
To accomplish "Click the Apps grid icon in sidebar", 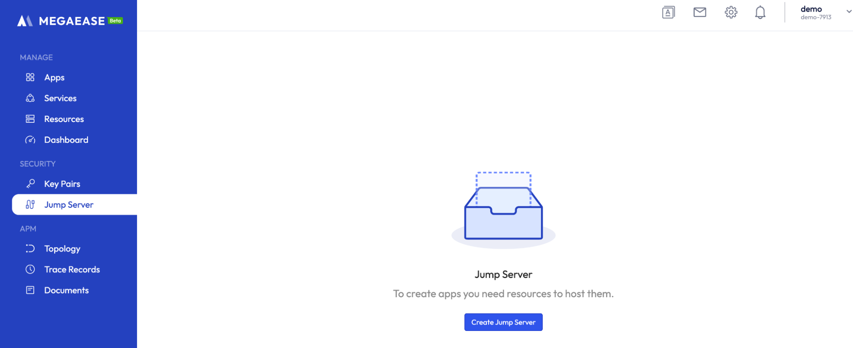I will click(30, 77).
